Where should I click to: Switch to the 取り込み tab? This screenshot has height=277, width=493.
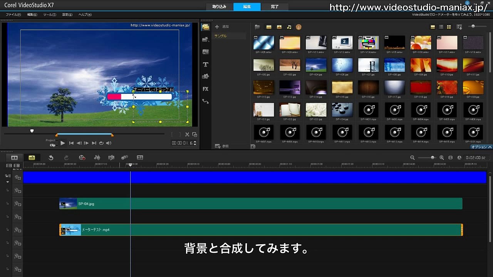(x=220, y=7)
